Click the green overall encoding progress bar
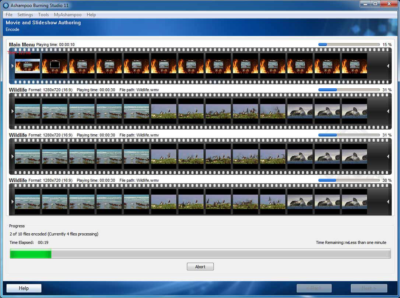 click(200, 253)
